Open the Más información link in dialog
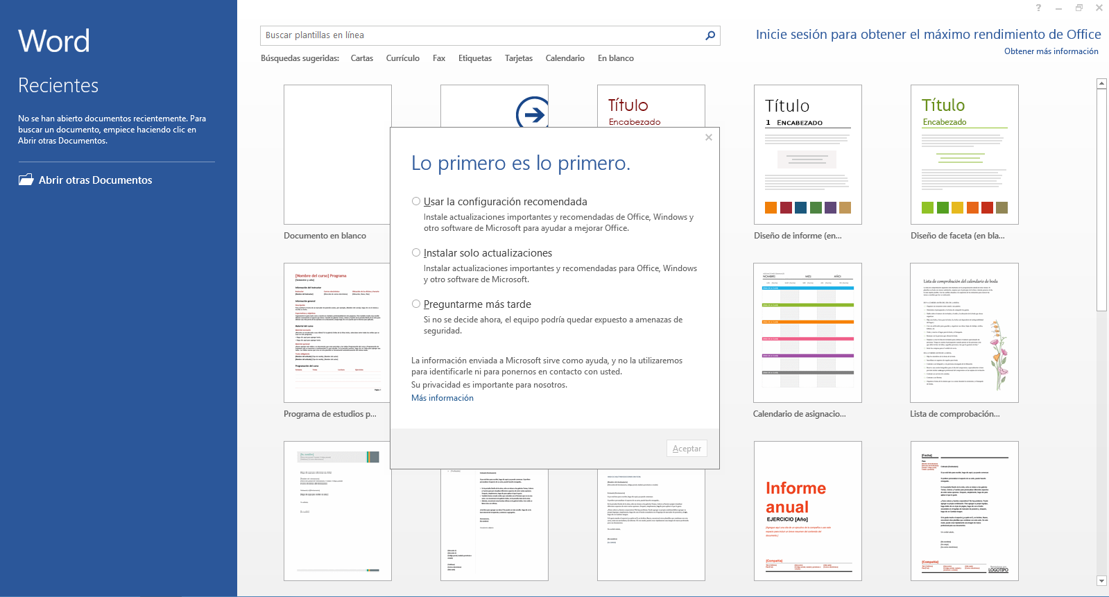 442,398
